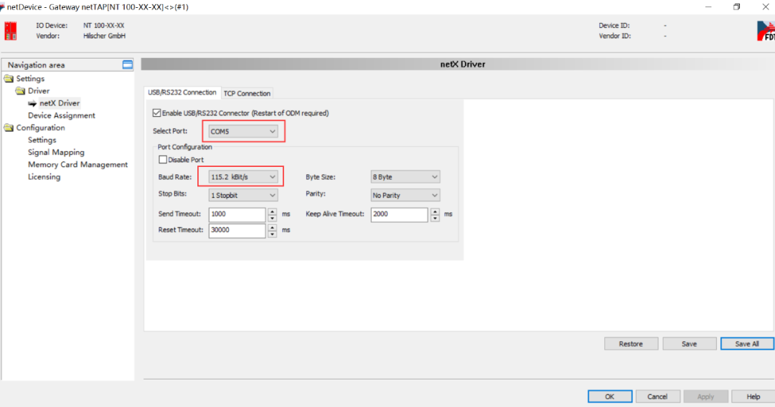The width and height of the screenshot is (775, 407).
Task: Decrease Send Timeout with down arrow
Action: click(273, 218)
